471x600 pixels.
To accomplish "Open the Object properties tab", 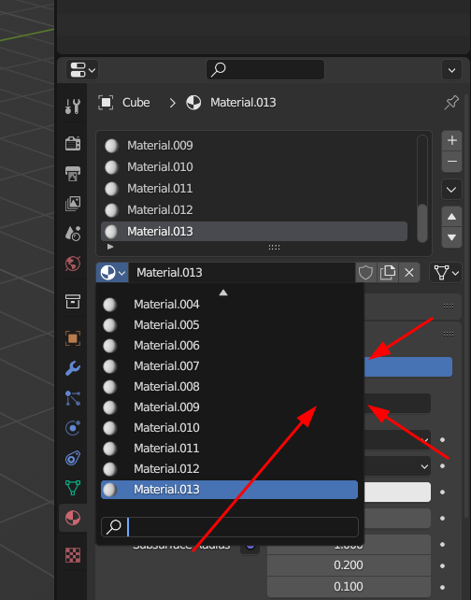I will click(x=73, y=338).
